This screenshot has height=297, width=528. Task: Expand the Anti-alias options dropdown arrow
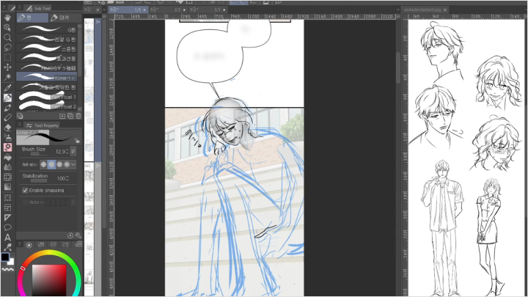point(73,164)
